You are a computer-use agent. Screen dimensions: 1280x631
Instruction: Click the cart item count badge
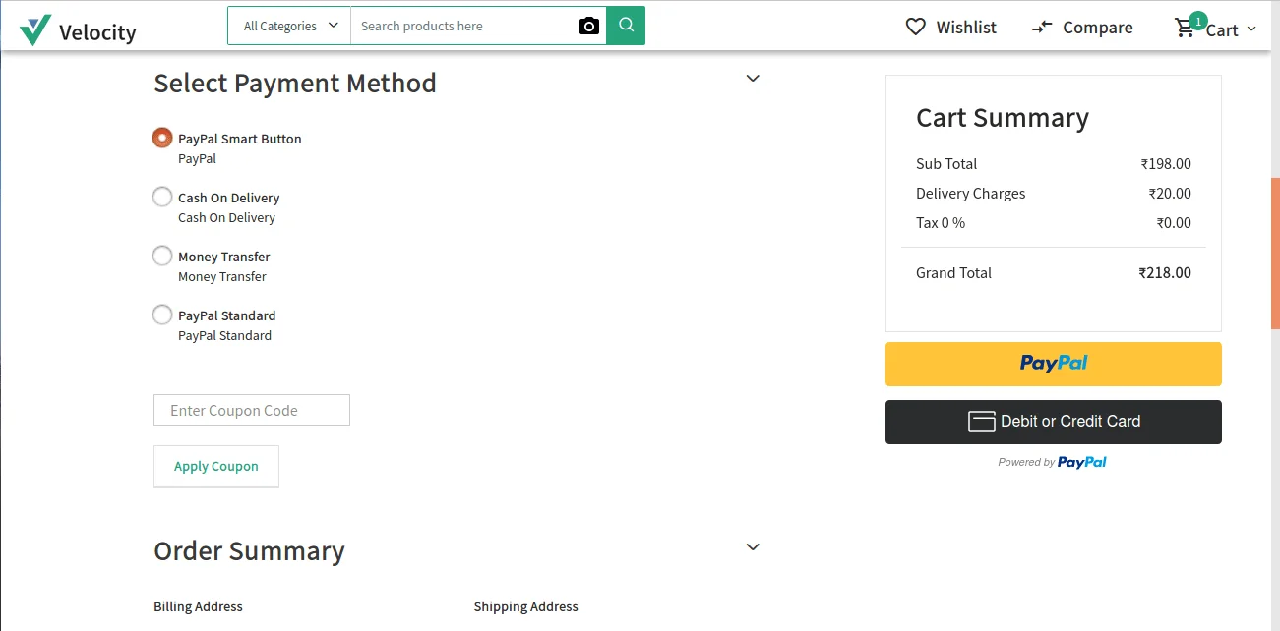(x=1197, y=20)
